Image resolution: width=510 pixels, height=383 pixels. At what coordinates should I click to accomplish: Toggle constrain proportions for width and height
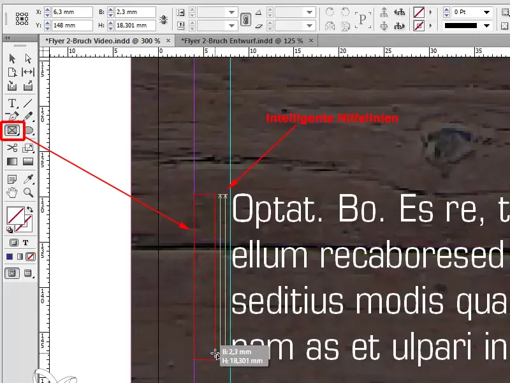[x=163, y=20]
